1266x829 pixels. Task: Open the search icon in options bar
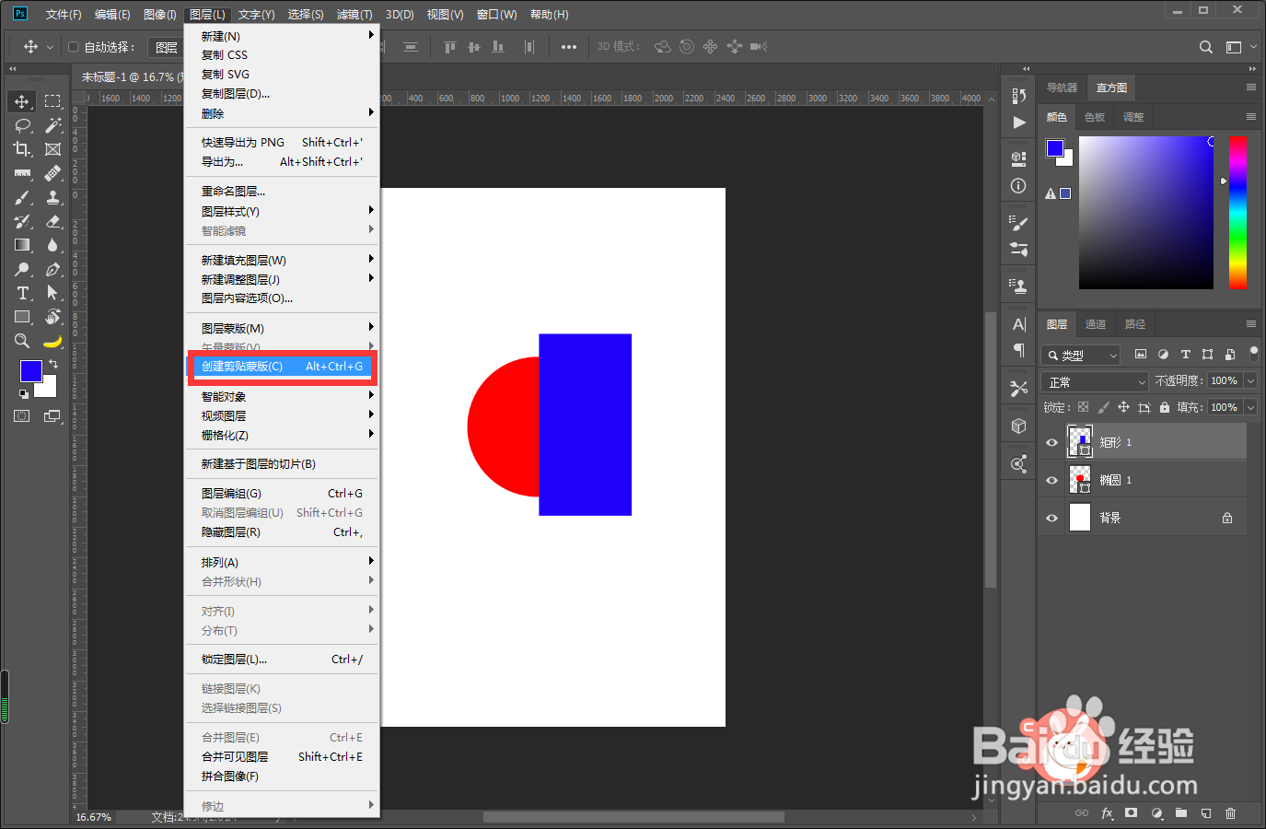coord(1206,47)
